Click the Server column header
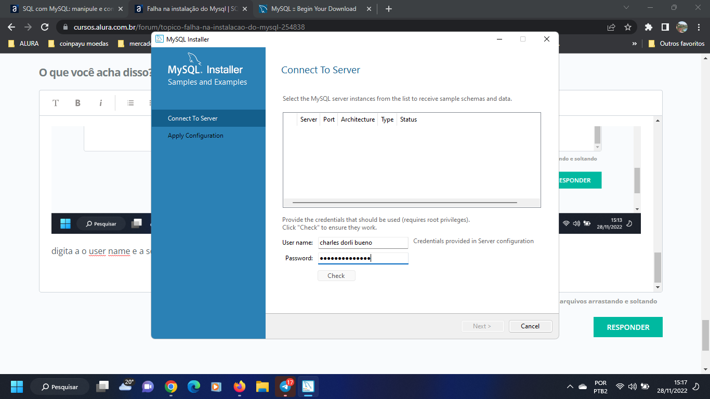This screenshot has width=710, height=399. pyautogui.click(x=309, y=119)
